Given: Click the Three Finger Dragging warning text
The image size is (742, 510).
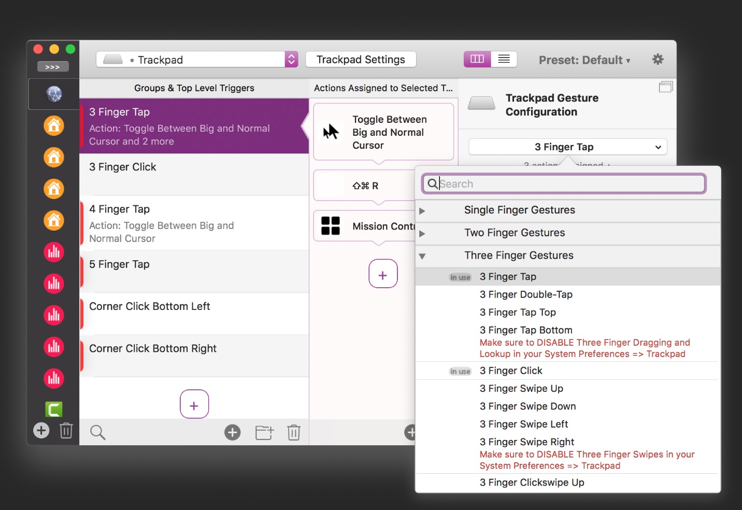Looking at the screenshot, I should tap(584, 348).
